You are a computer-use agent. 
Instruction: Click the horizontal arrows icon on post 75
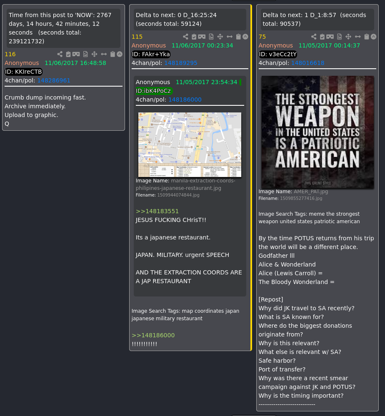pos(357,37)
